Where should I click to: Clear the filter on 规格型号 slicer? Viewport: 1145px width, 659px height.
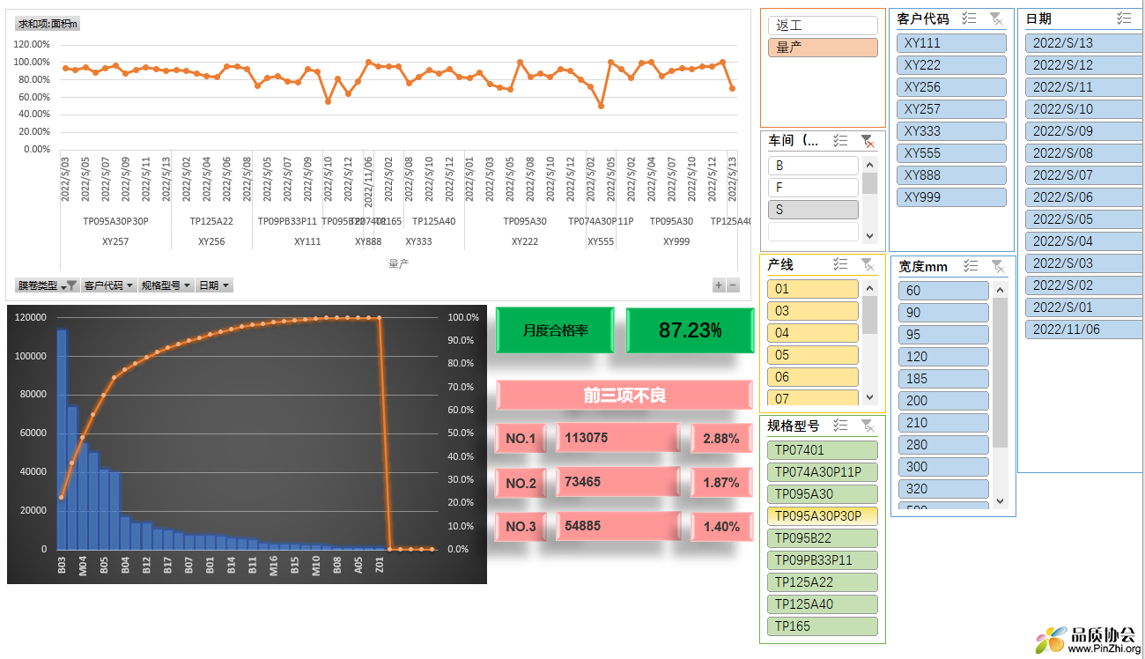pyautogui.click(x=868, y=426)
